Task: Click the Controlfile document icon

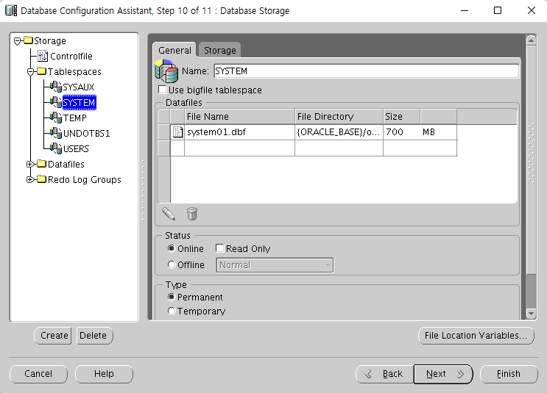Action: coord(43,56)
